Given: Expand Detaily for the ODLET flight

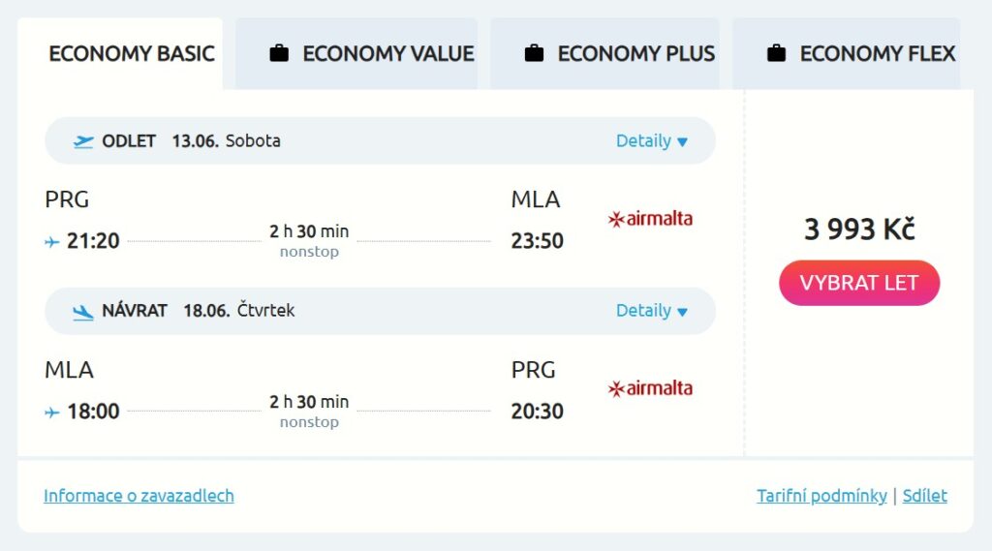Looking at the screenshot, I should [x=651, y=141].
